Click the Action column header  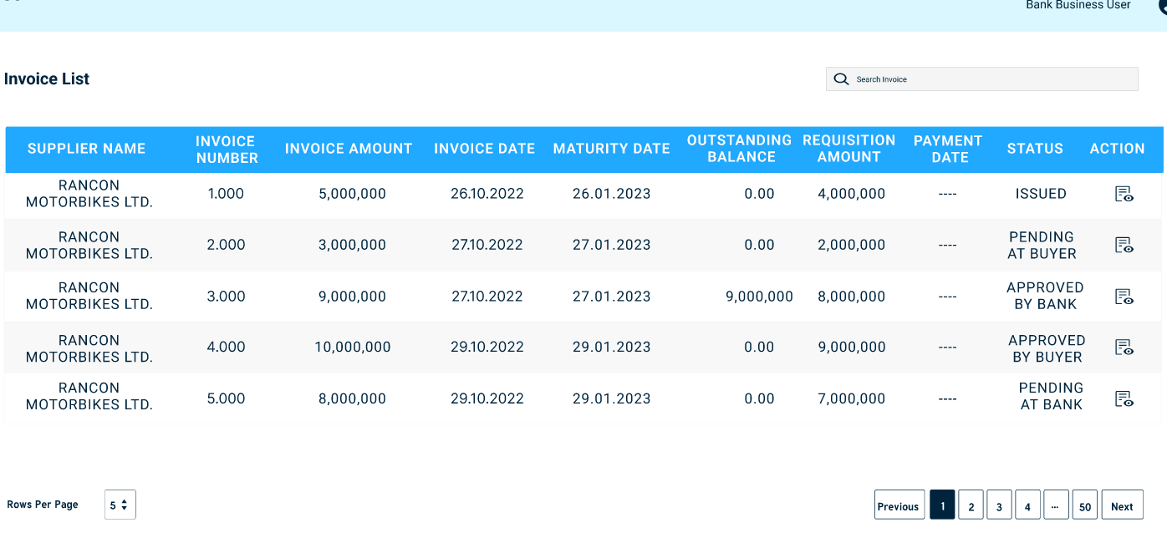pos(1117,149)
